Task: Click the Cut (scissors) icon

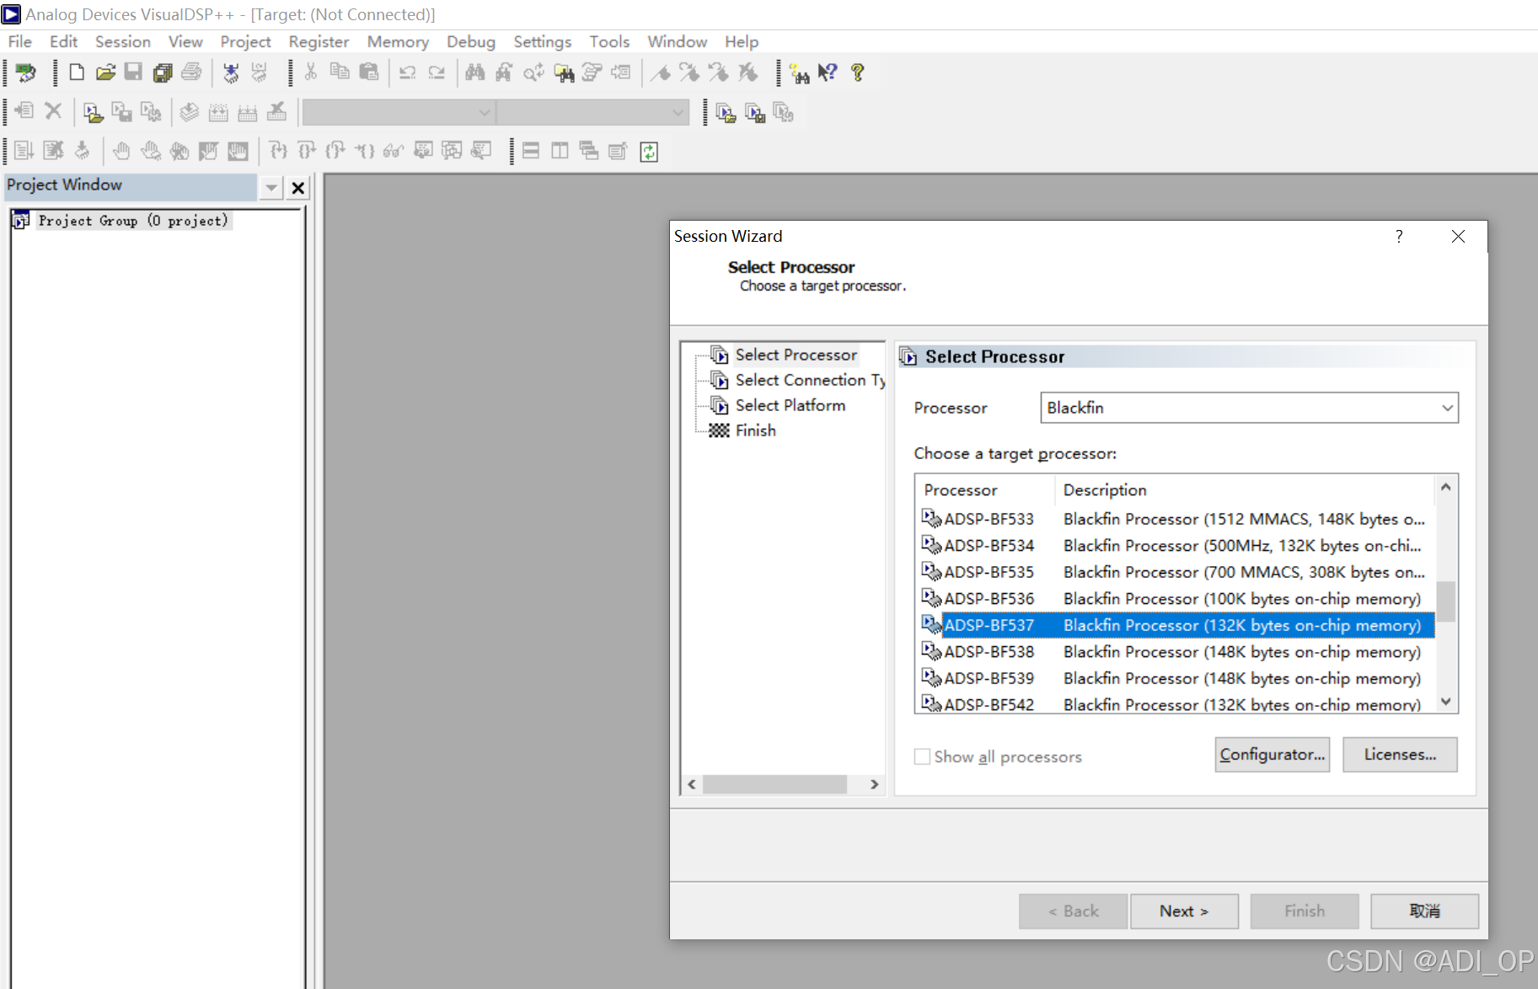Action: pos(311,72)
